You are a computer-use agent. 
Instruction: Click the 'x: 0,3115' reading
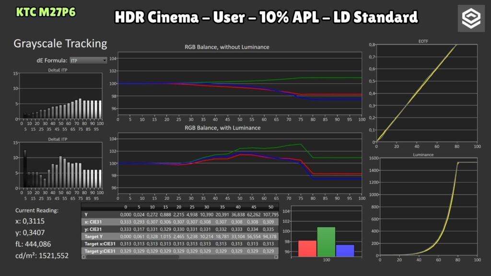30,221
